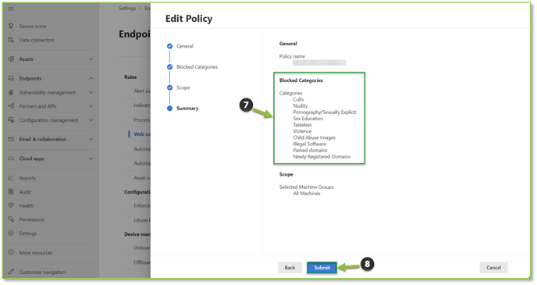Collapse the Endpoints section chevron
Viewport: 537px width, 285px height.
pos(91,78)
